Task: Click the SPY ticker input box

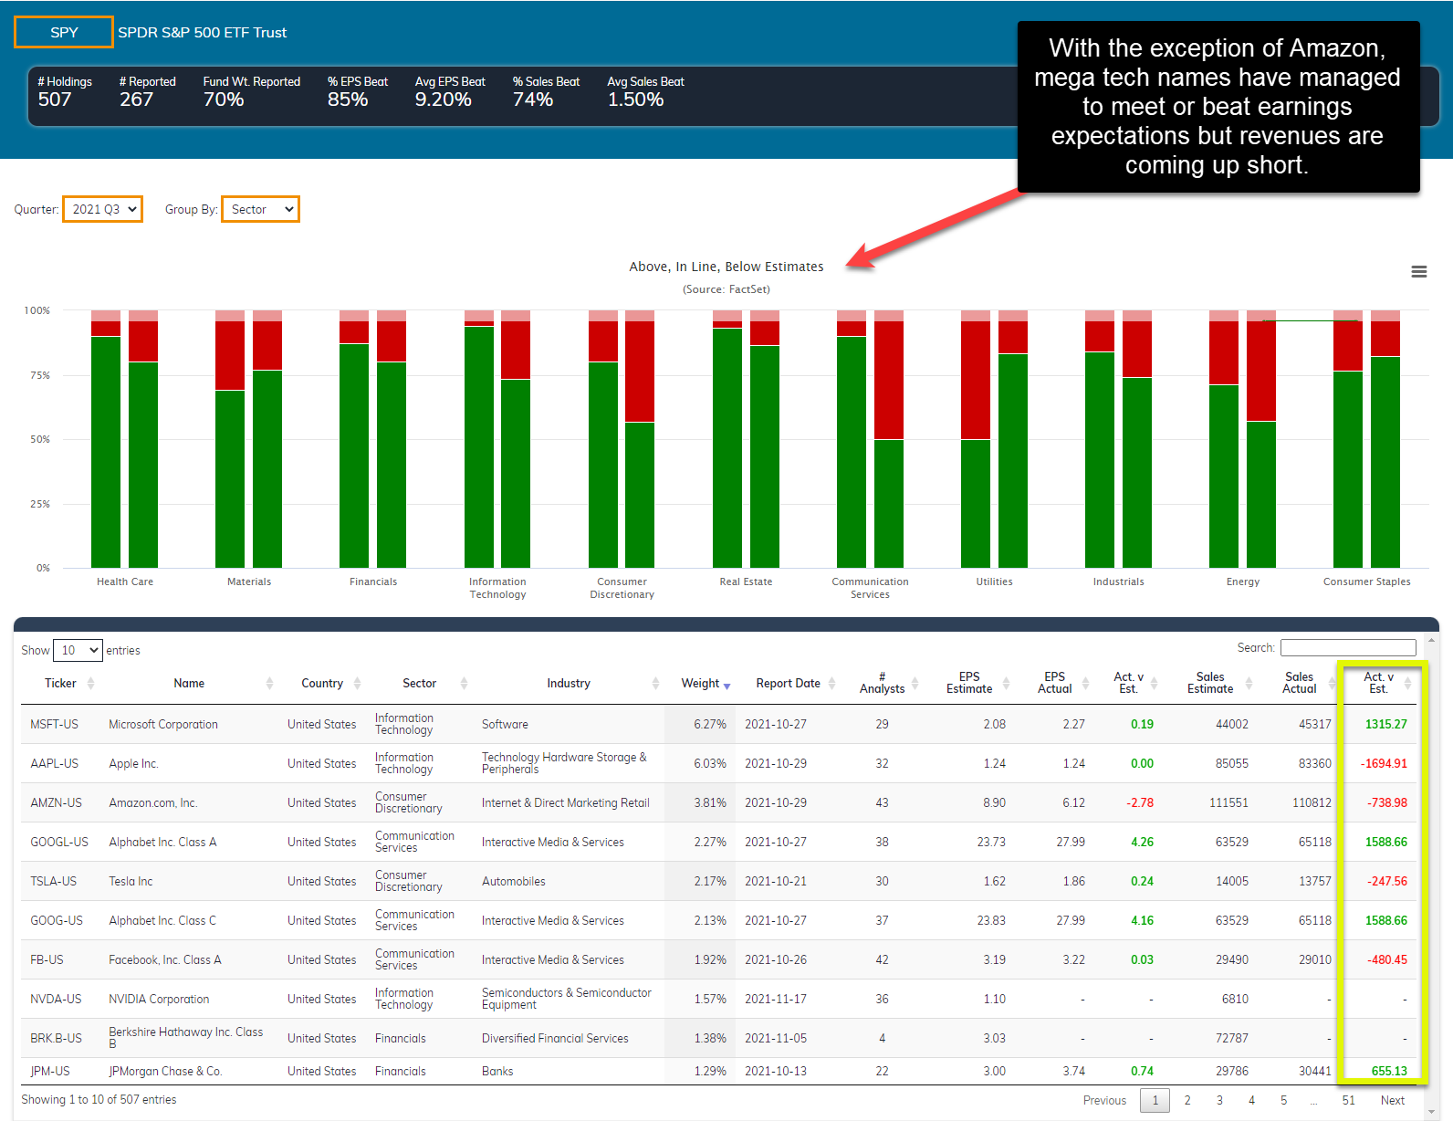Action: click(64, 32)
